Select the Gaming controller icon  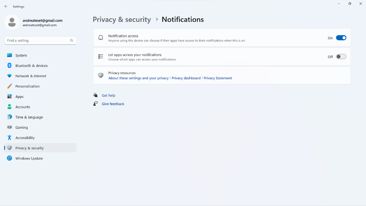coord(10,127)
